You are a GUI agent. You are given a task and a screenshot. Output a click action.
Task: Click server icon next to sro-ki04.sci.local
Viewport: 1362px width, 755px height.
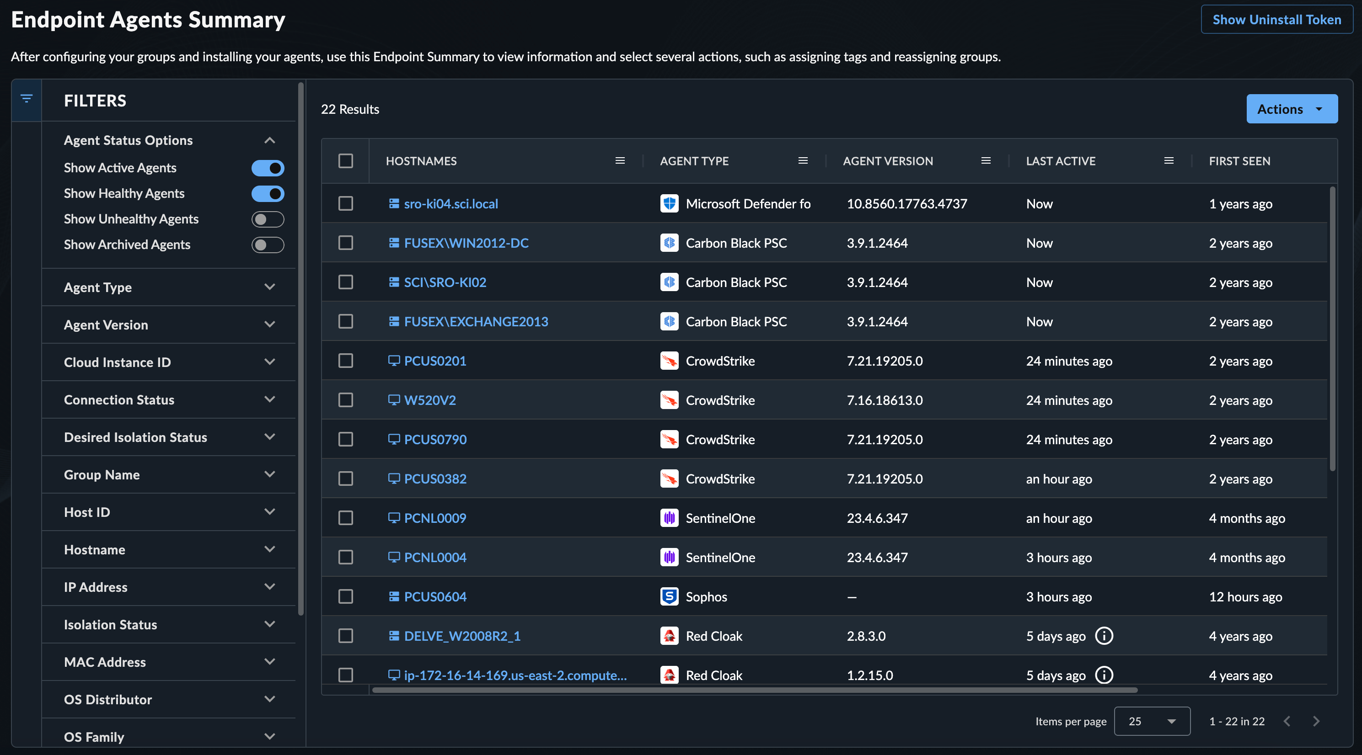[x=394, y=203]
